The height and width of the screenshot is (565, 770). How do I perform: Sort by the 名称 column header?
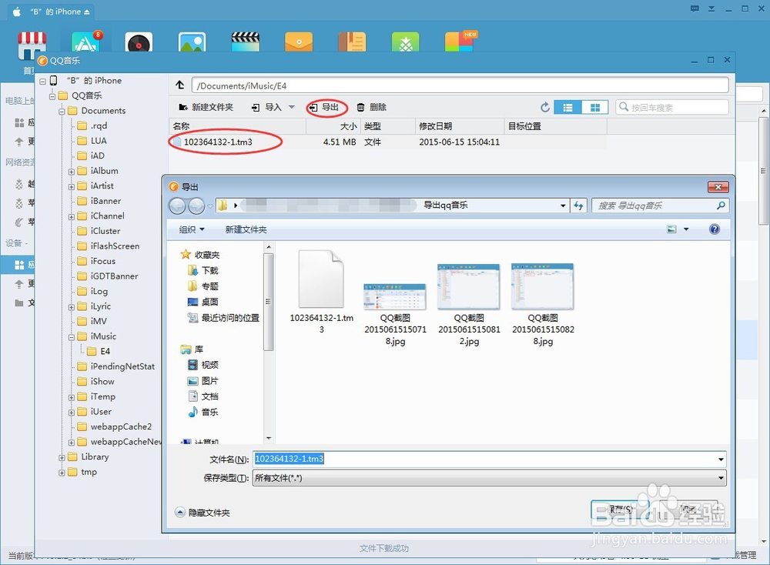pos(238,126)
